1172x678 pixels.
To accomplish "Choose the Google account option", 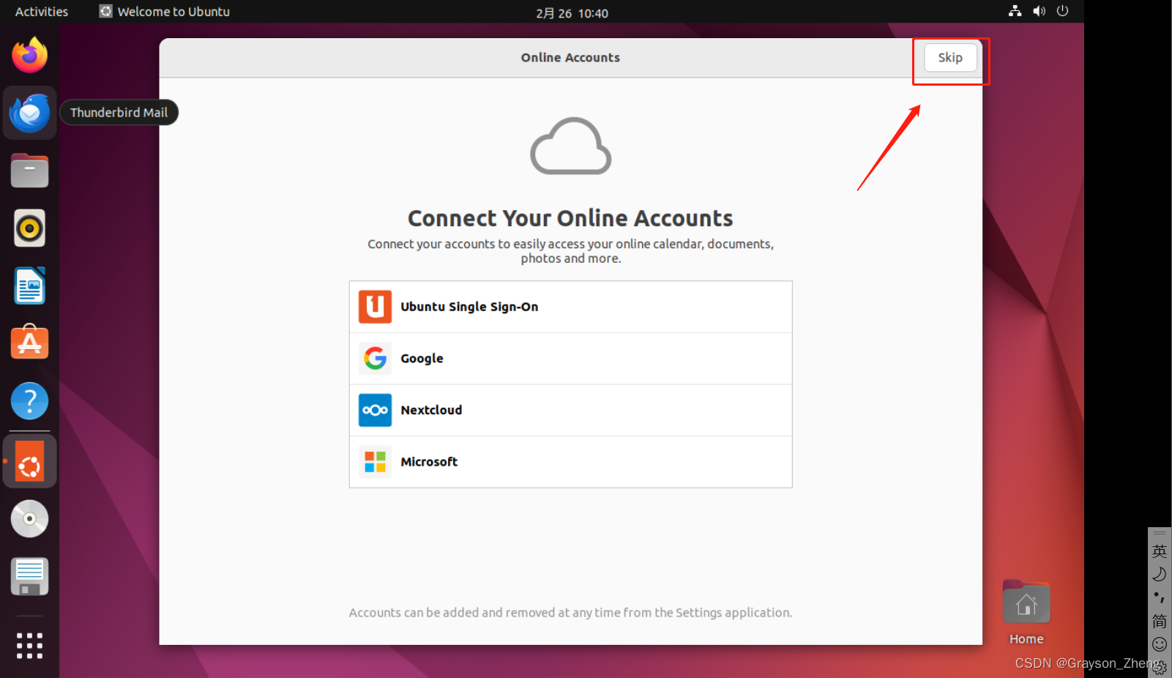I will pyautogui.click(x=570, y=359).
